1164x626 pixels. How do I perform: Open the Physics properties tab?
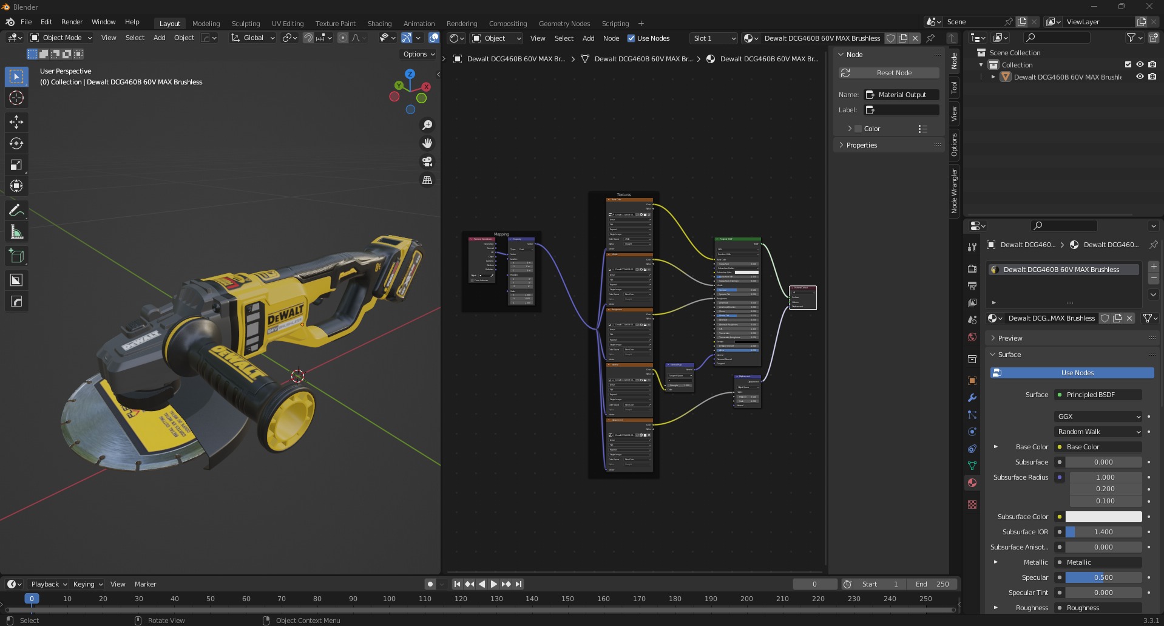click(x=972, y=432)
